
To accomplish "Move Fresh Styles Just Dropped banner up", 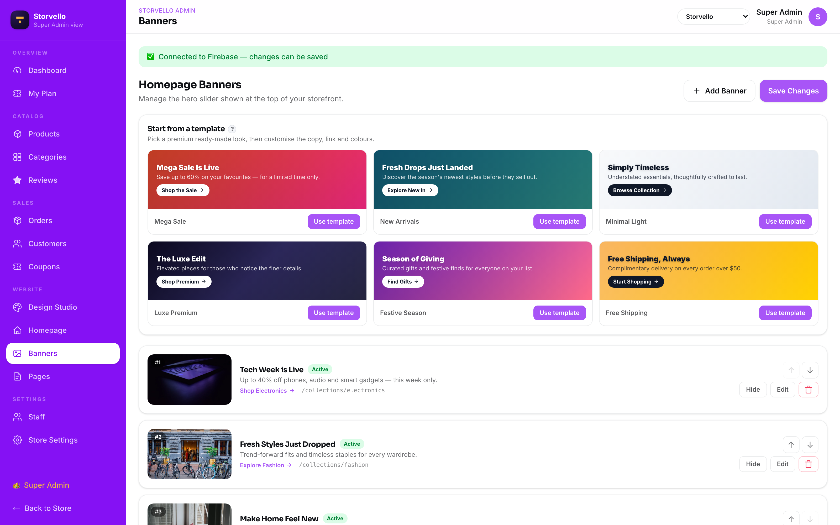I will 791,445.
